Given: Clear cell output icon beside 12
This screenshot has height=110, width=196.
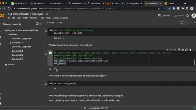Looking at the screenshot, I should [50, 69].
